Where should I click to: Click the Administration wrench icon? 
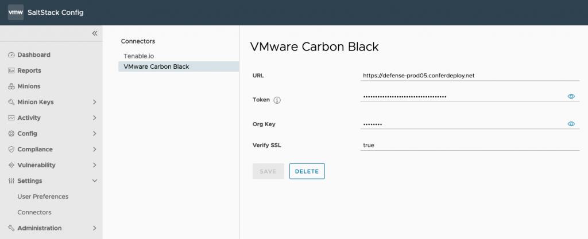11,228
